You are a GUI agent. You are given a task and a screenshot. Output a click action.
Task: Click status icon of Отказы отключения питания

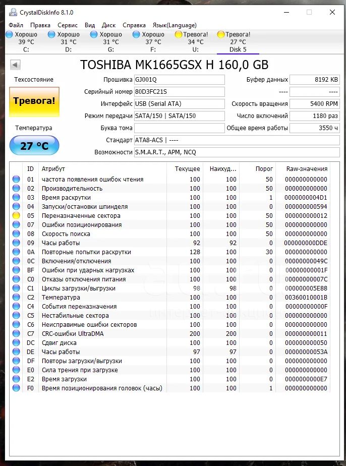[16, 279]
